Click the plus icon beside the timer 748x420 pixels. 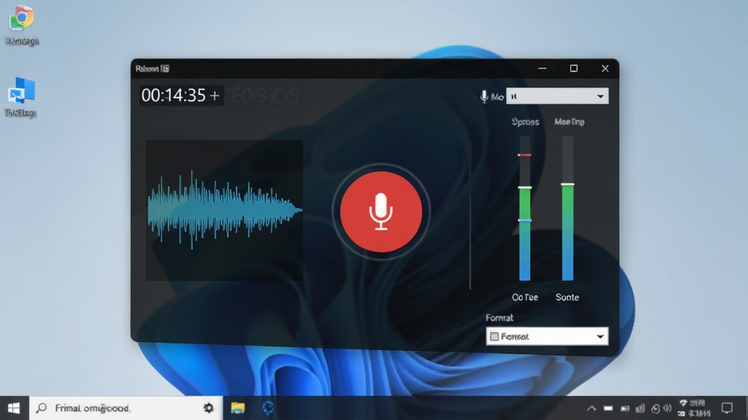215,96
